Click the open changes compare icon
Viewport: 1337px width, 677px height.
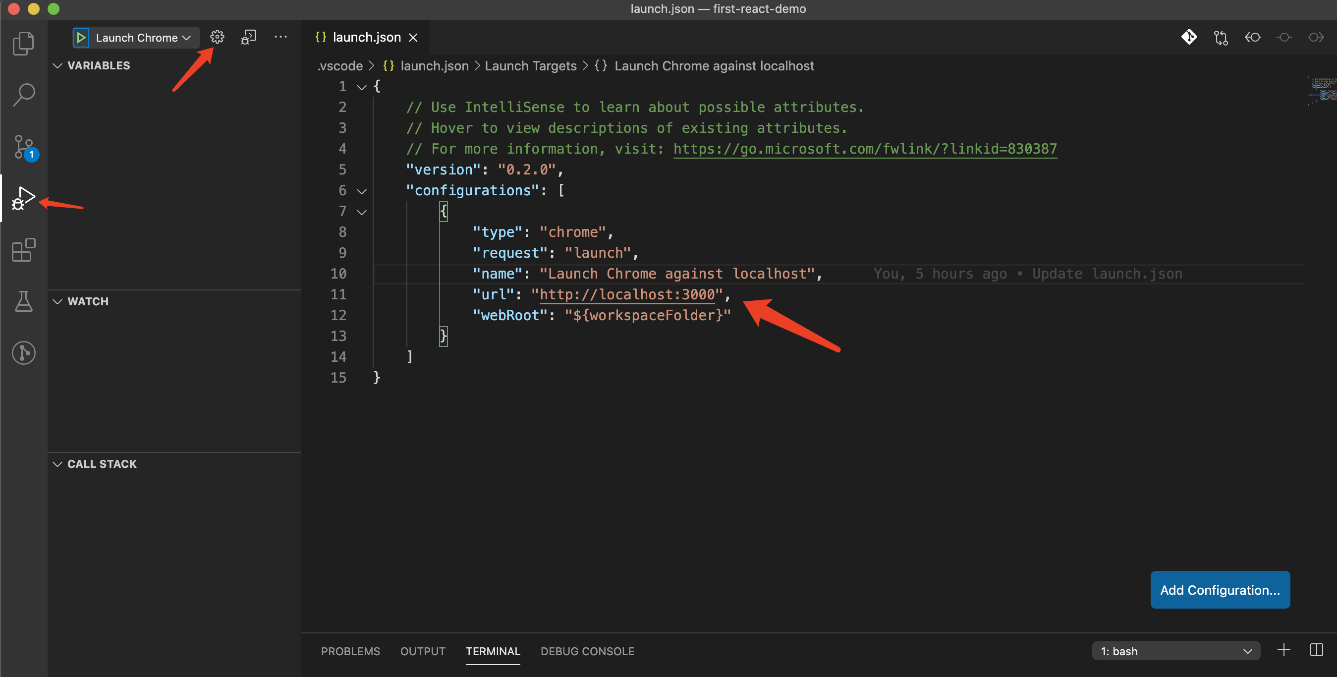(x=1221, y=37)
